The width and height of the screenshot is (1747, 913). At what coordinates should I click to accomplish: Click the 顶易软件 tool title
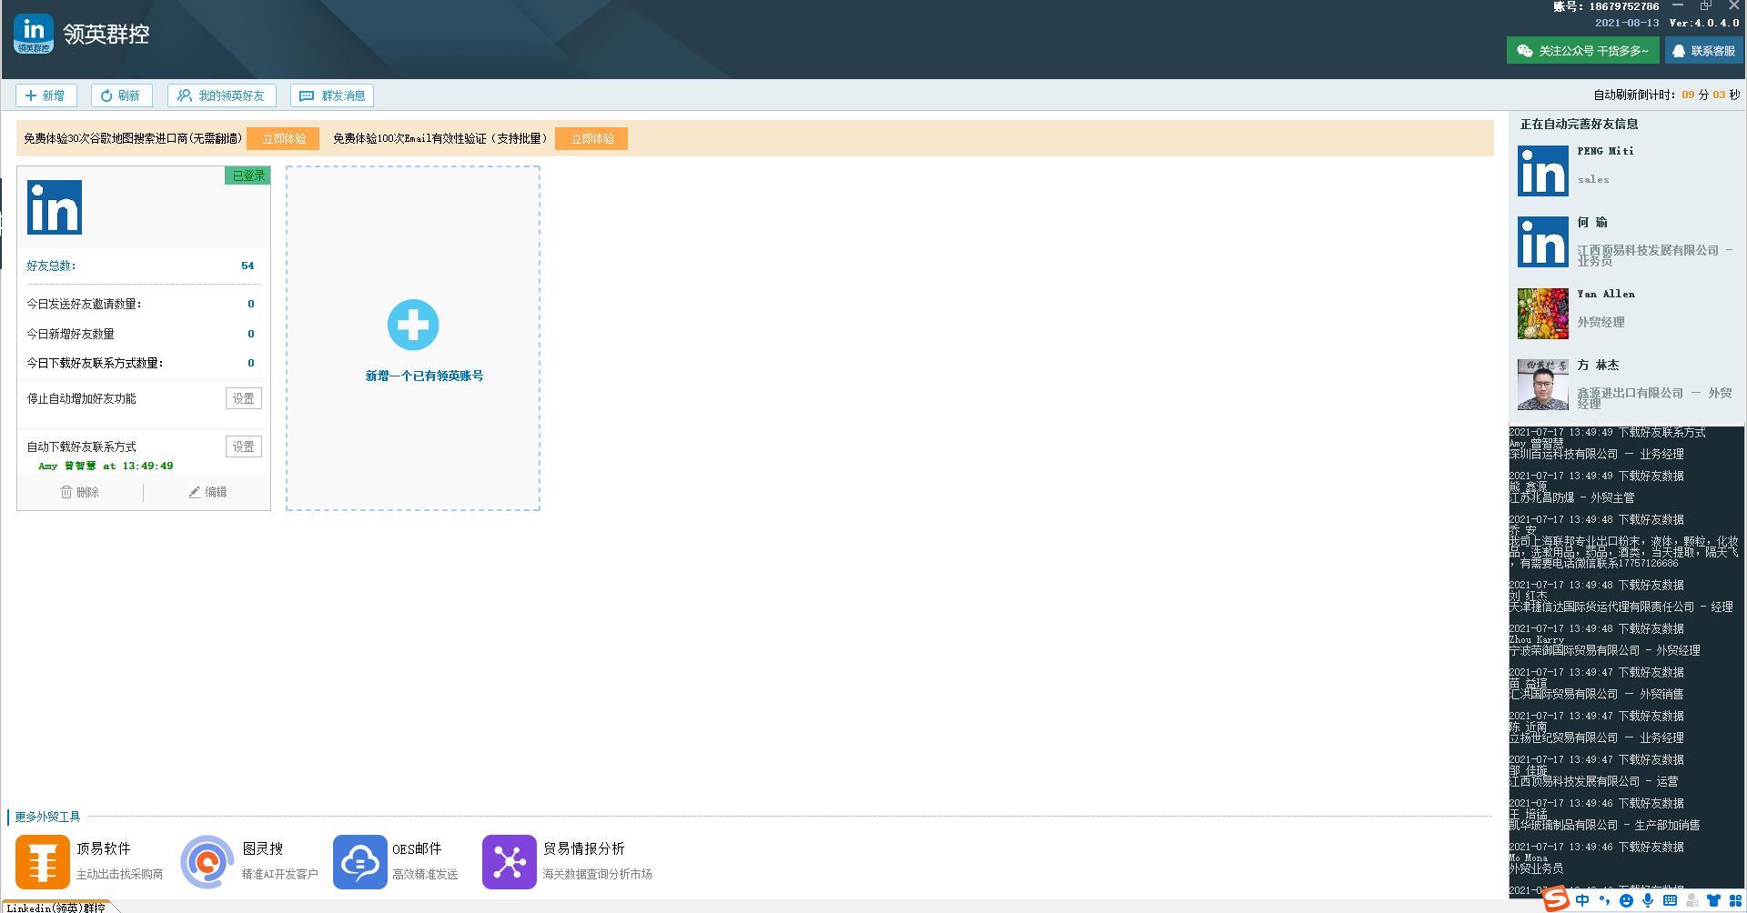103,848
